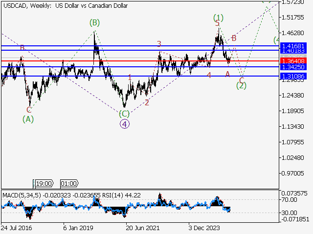
Task: Click the red wave 2 label
Action: pos(147,102)
